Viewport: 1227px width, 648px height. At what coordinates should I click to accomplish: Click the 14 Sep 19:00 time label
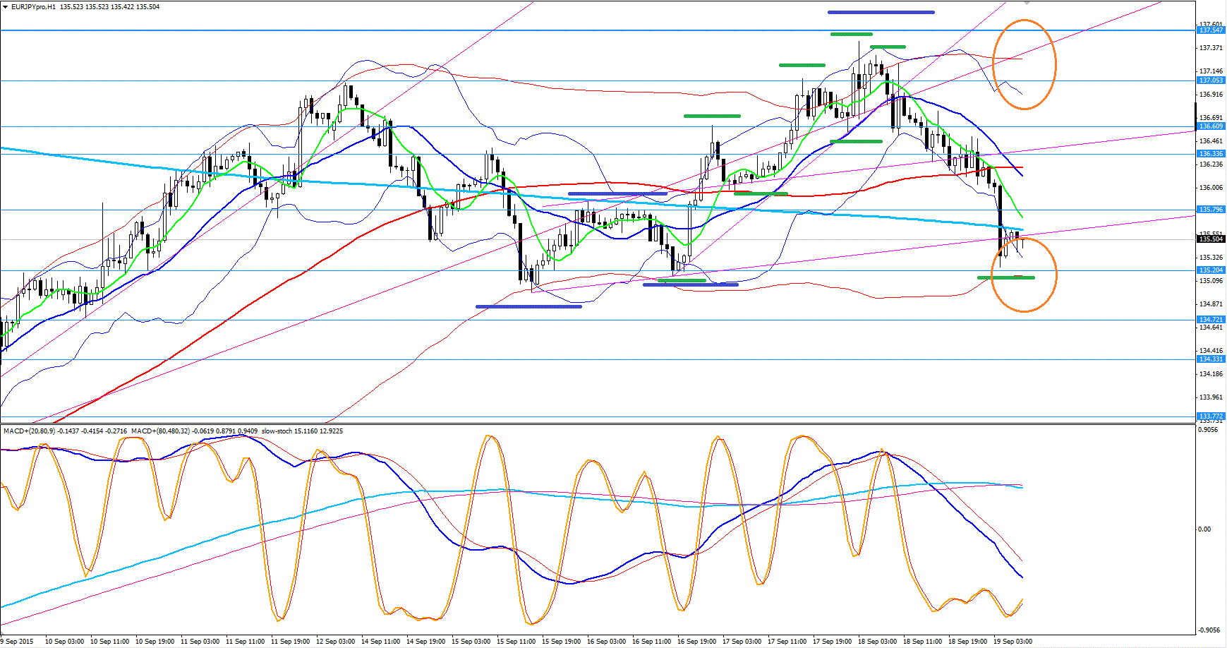(425, 642)
